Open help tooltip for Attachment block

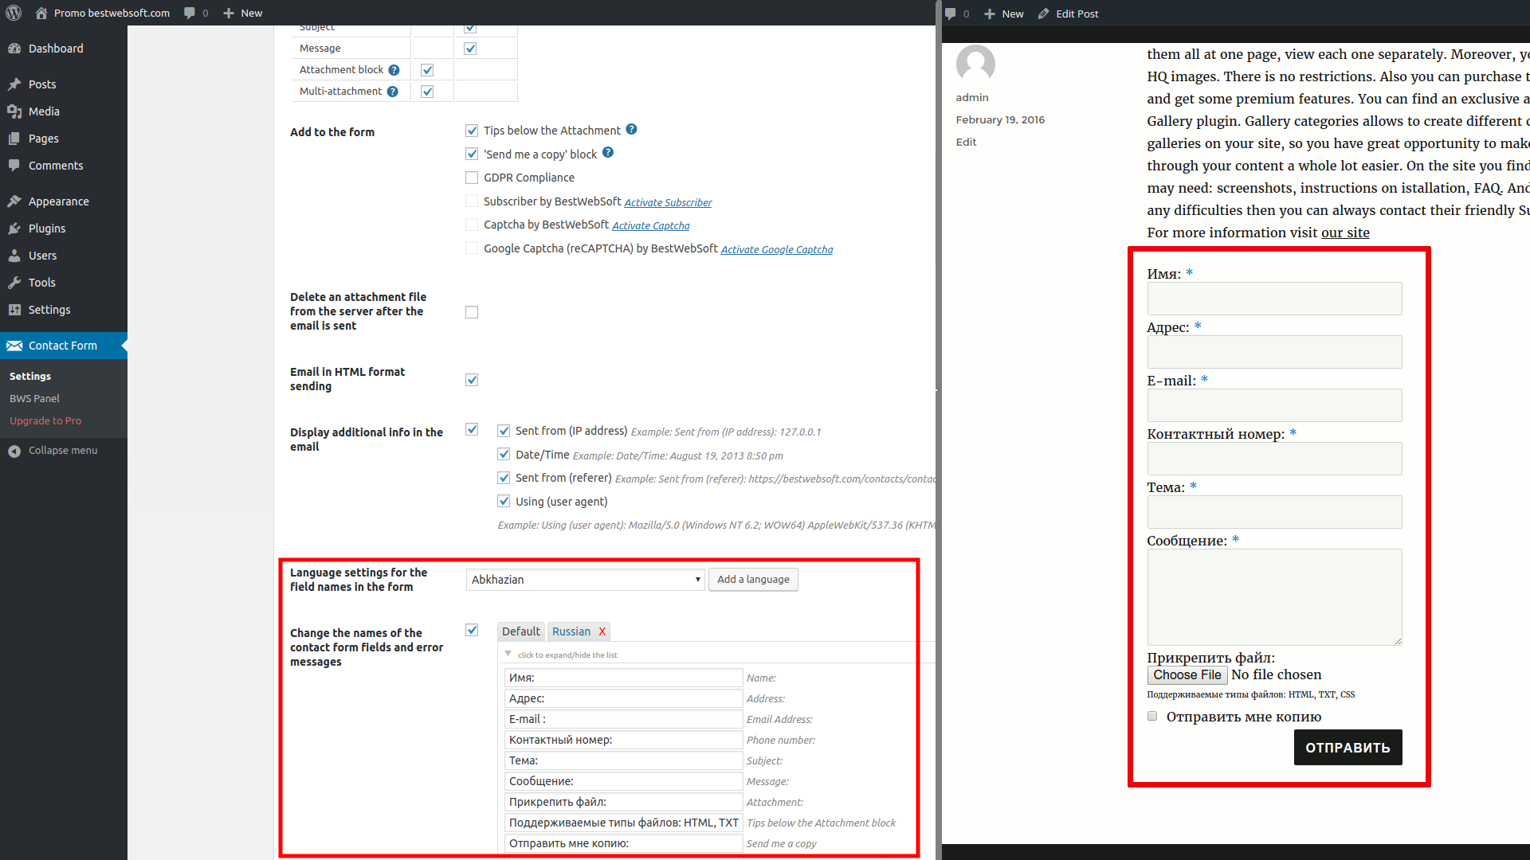(394, 70)
